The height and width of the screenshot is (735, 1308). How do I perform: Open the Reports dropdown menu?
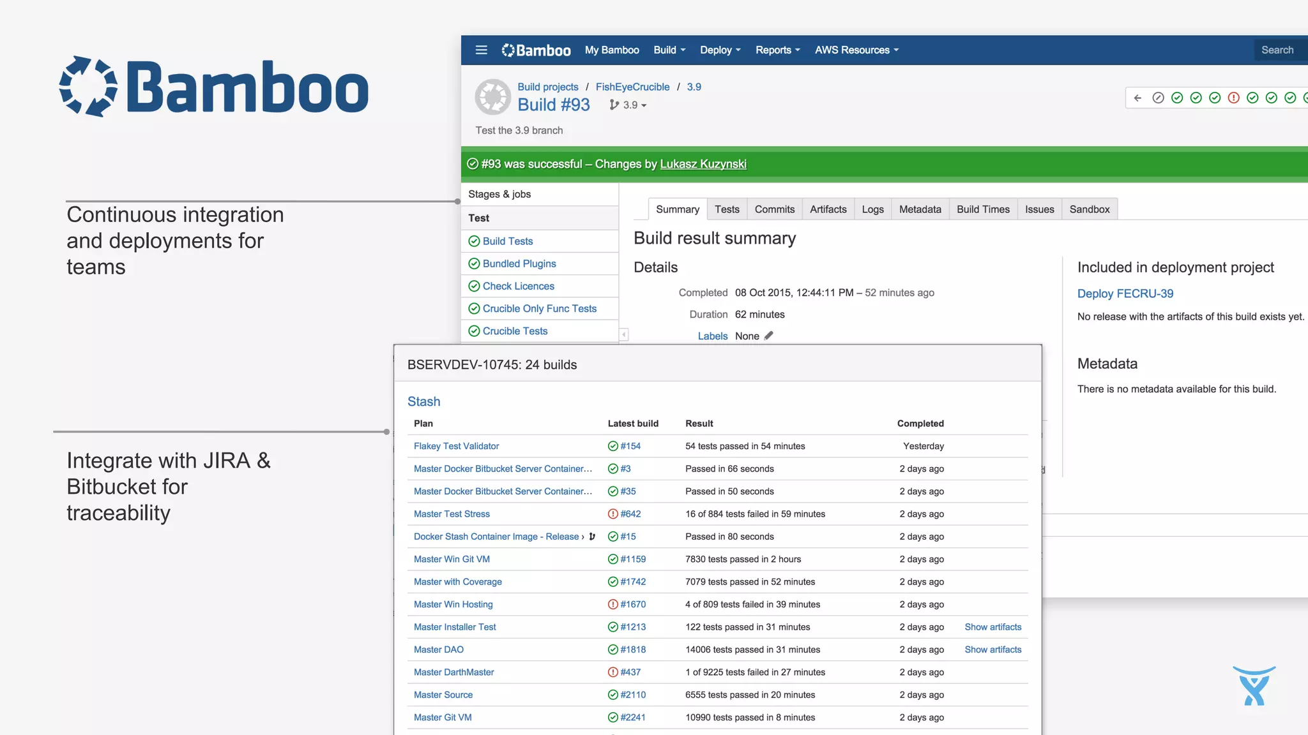[777, 50]
